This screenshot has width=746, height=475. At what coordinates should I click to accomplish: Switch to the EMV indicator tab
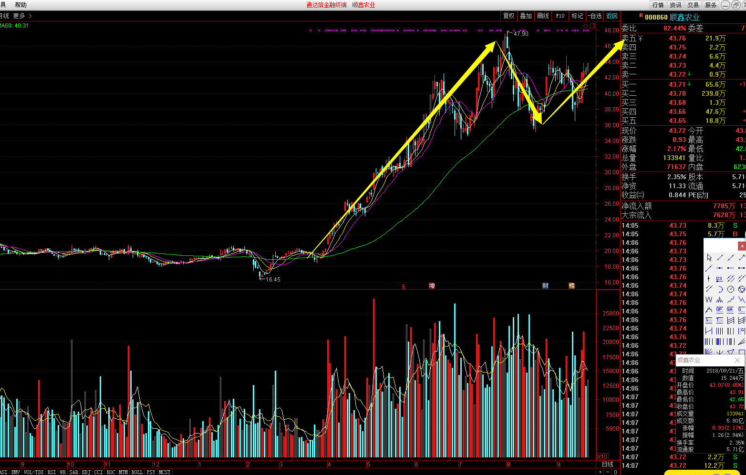click(x=16, y=472)
